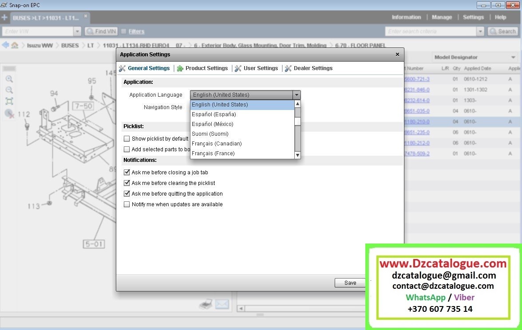Click the Applied Date column header
This screenshot has width=522, height=330.
click(478, 68)
